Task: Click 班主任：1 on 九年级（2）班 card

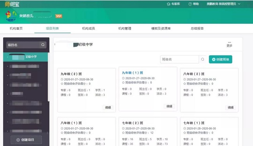Action: 84,90
